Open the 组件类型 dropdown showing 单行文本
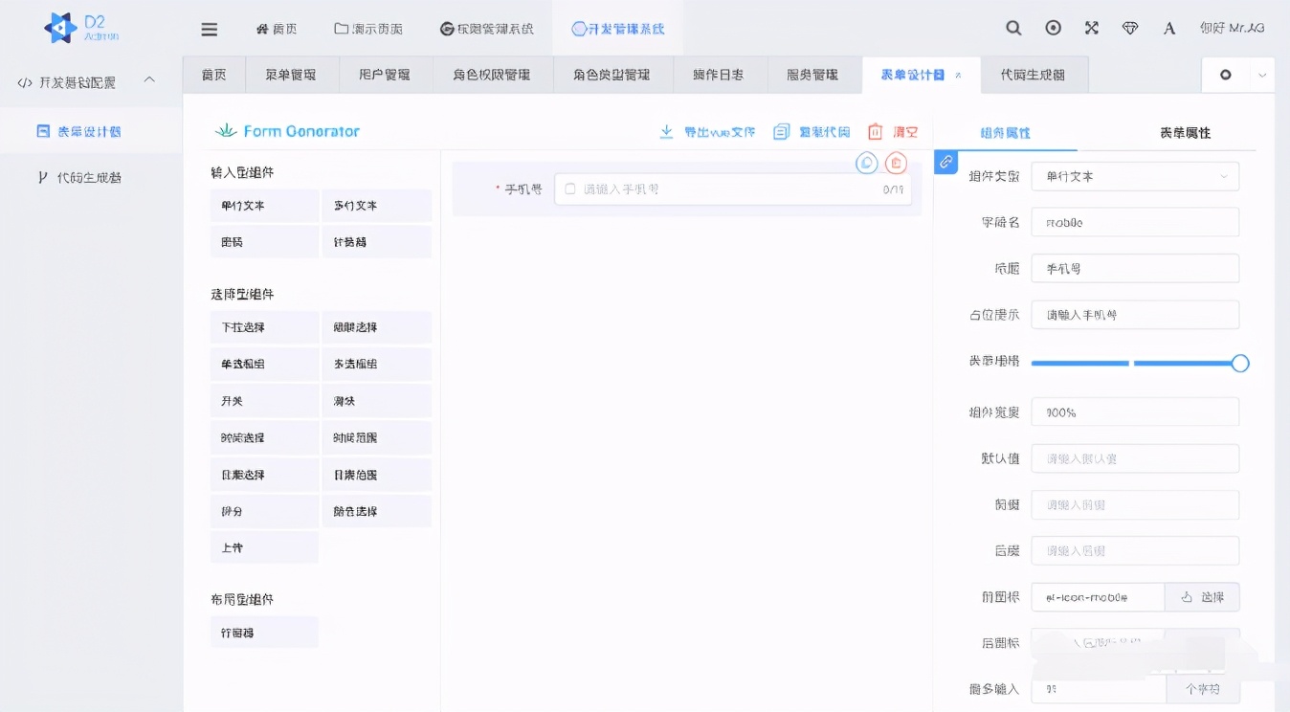Screen dimensions: 1290x712 (1135, 176)
